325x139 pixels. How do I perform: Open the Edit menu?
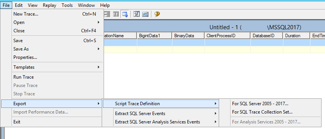19,5
